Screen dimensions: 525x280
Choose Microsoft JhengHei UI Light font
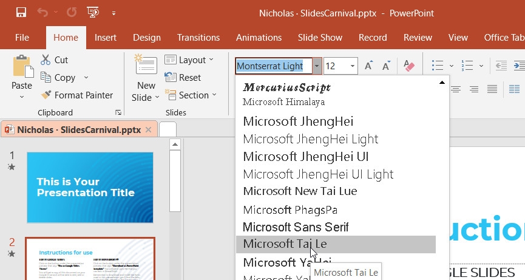[x=336, y=174]
